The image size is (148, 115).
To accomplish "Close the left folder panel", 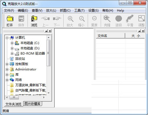I will (50, 31).
